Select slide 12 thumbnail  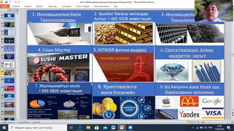pos(9,16)
